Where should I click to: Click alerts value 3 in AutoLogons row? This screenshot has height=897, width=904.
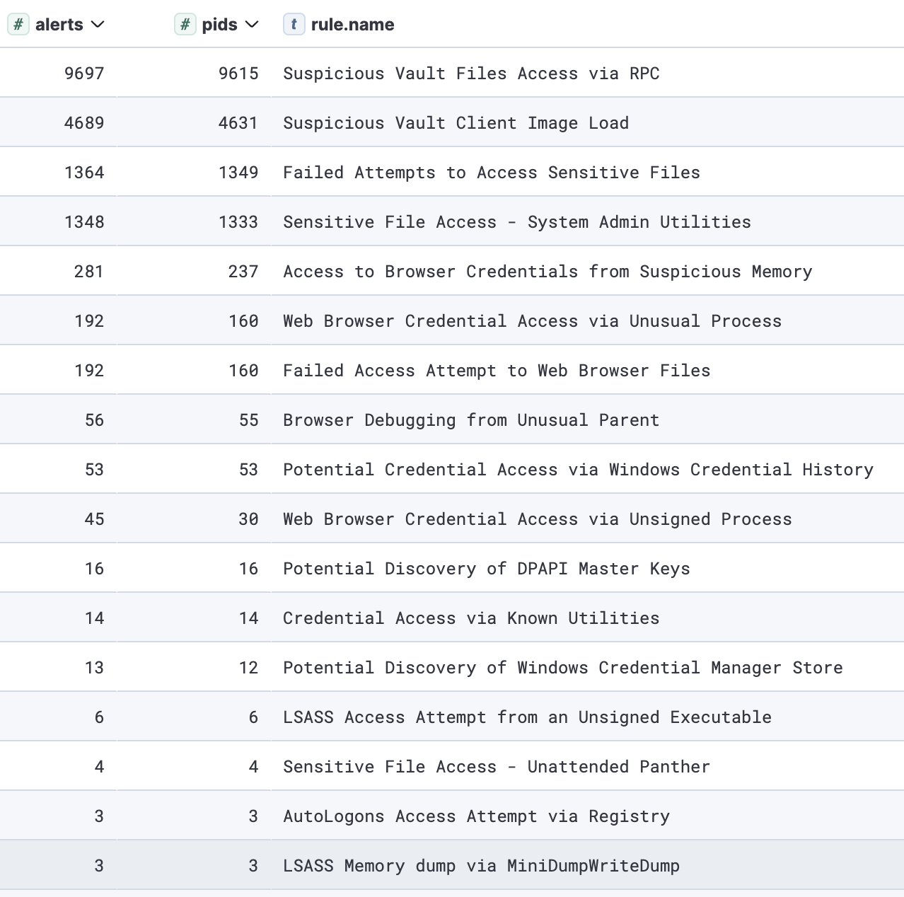99,816
